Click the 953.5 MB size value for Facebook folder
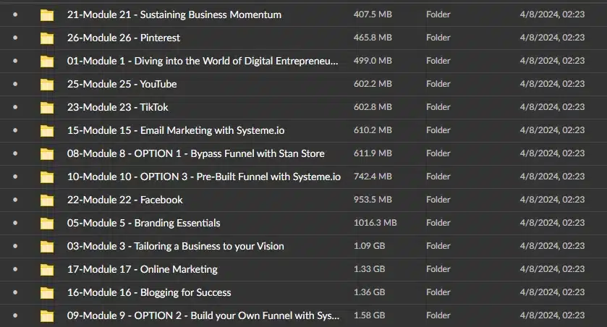The image size is (607, 327). coord(373,200)
